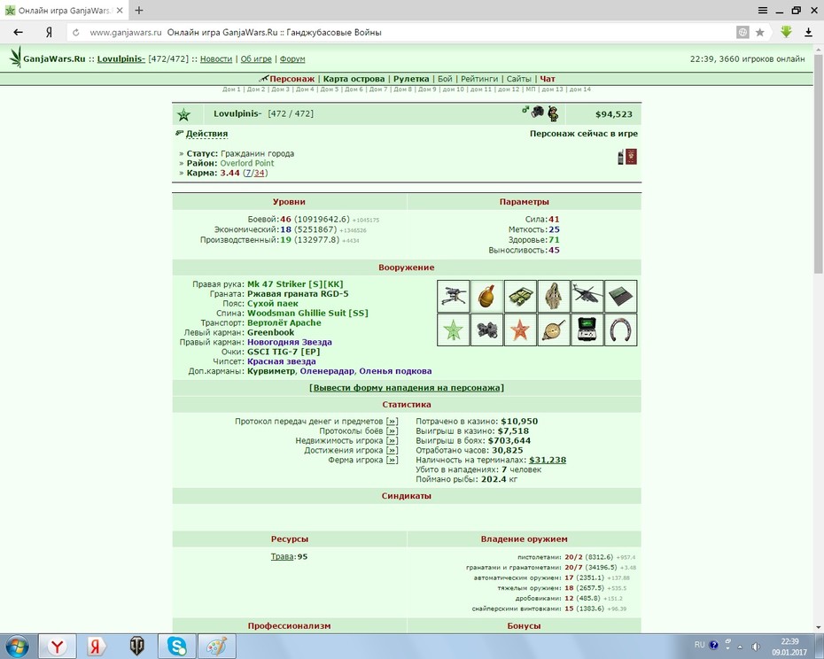Screen dimensions: 824x659
Task: Click the RGD-5 grenade item icon
Action: click(486, 297)
